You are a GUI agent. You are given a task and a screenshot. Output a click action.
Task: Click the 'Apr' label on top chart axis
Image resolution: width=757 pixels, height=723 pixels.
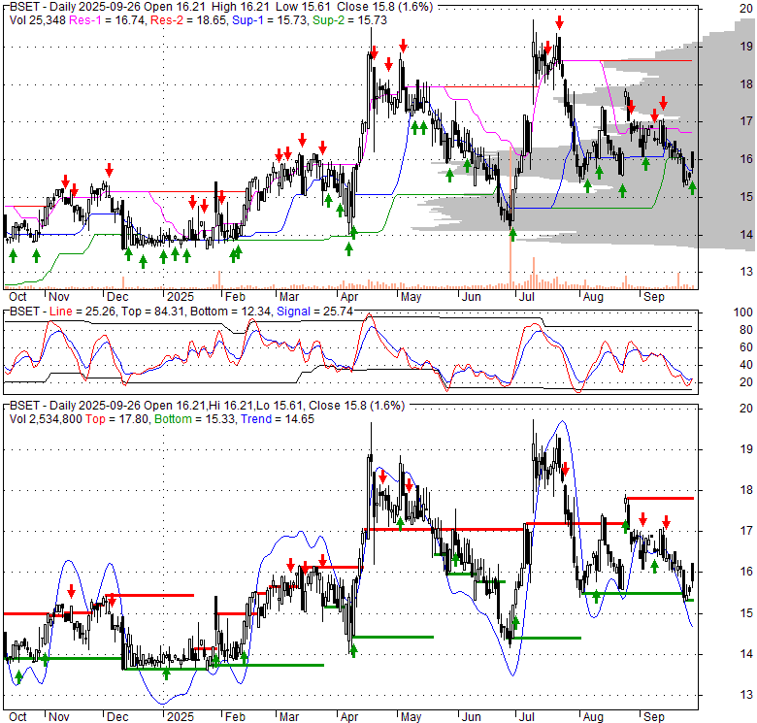349,297
